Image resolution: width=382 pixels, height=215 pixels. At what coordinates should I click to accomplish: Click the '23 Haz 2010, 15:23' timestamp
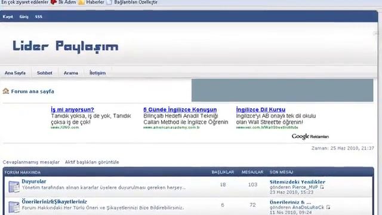pyautogui.click(x=291, y=192)
